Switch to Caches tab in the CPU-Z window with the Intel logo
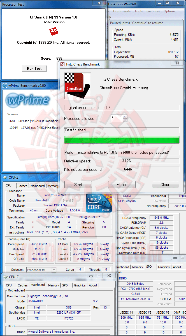 click(x=22, y=186)
